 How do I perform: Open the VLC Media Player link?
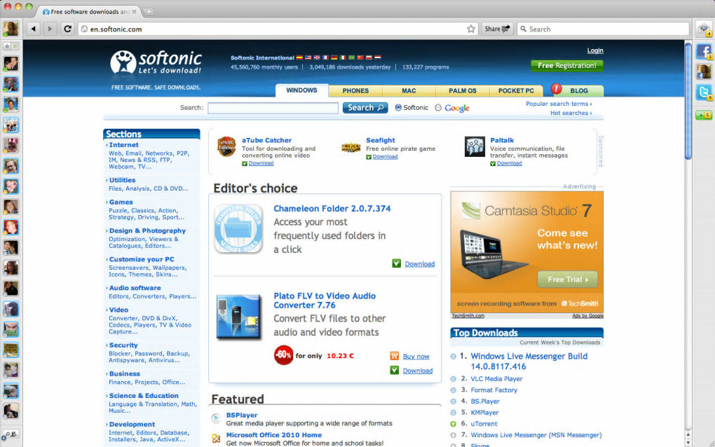[496, 378]
